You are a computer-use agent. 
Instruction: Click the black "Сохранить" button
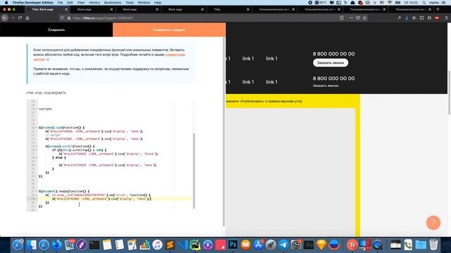coord(56,30)
